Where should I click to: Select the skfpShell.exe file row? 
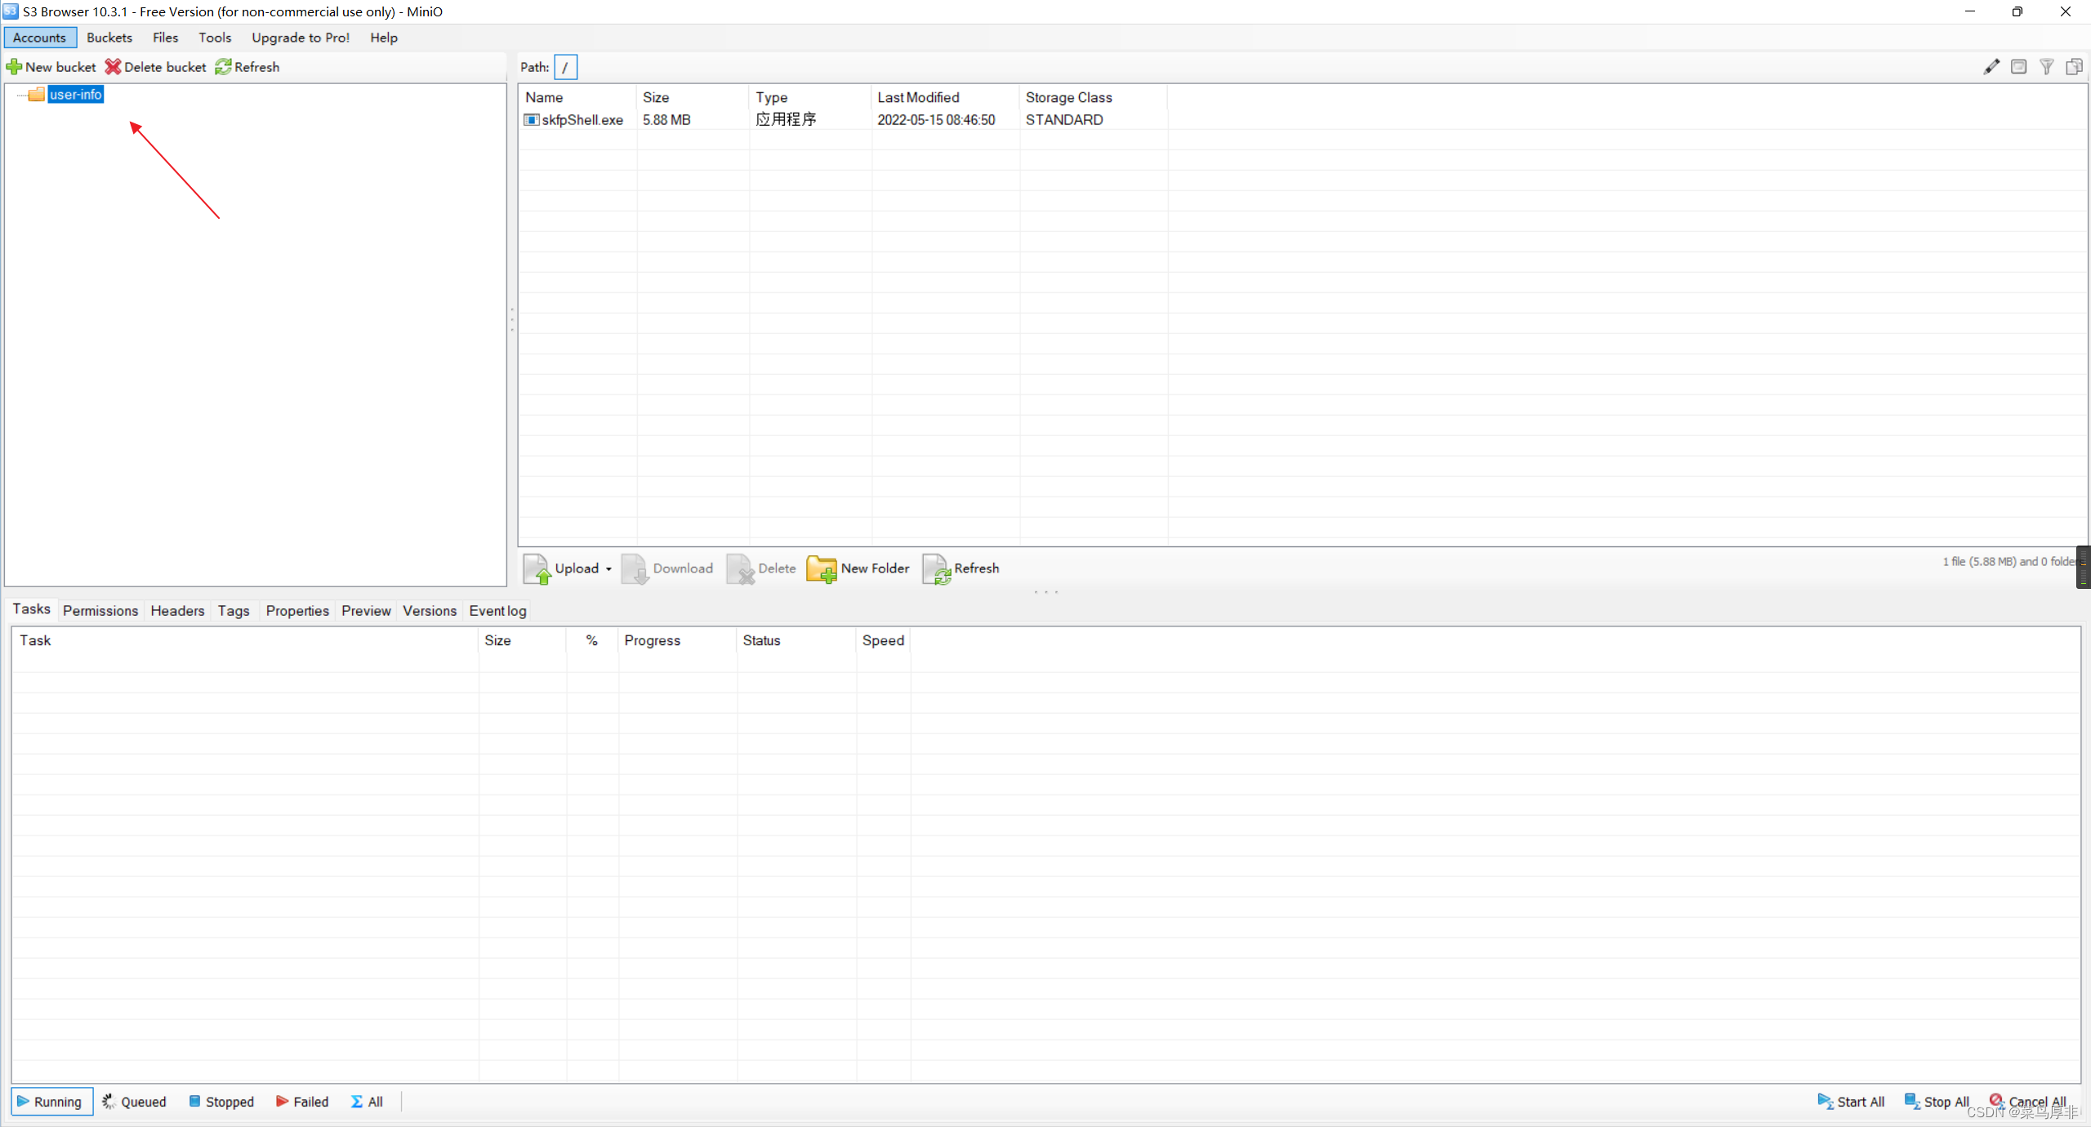(844, 120)
